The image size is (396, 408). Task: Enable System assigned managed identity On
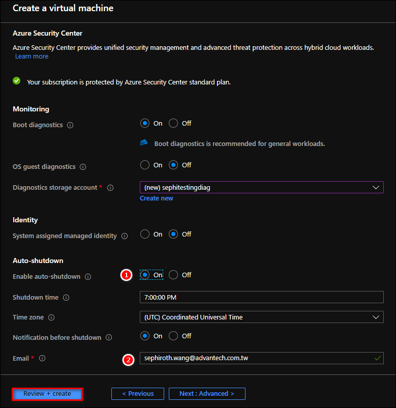pyautogui.click(x=145, y=234)
